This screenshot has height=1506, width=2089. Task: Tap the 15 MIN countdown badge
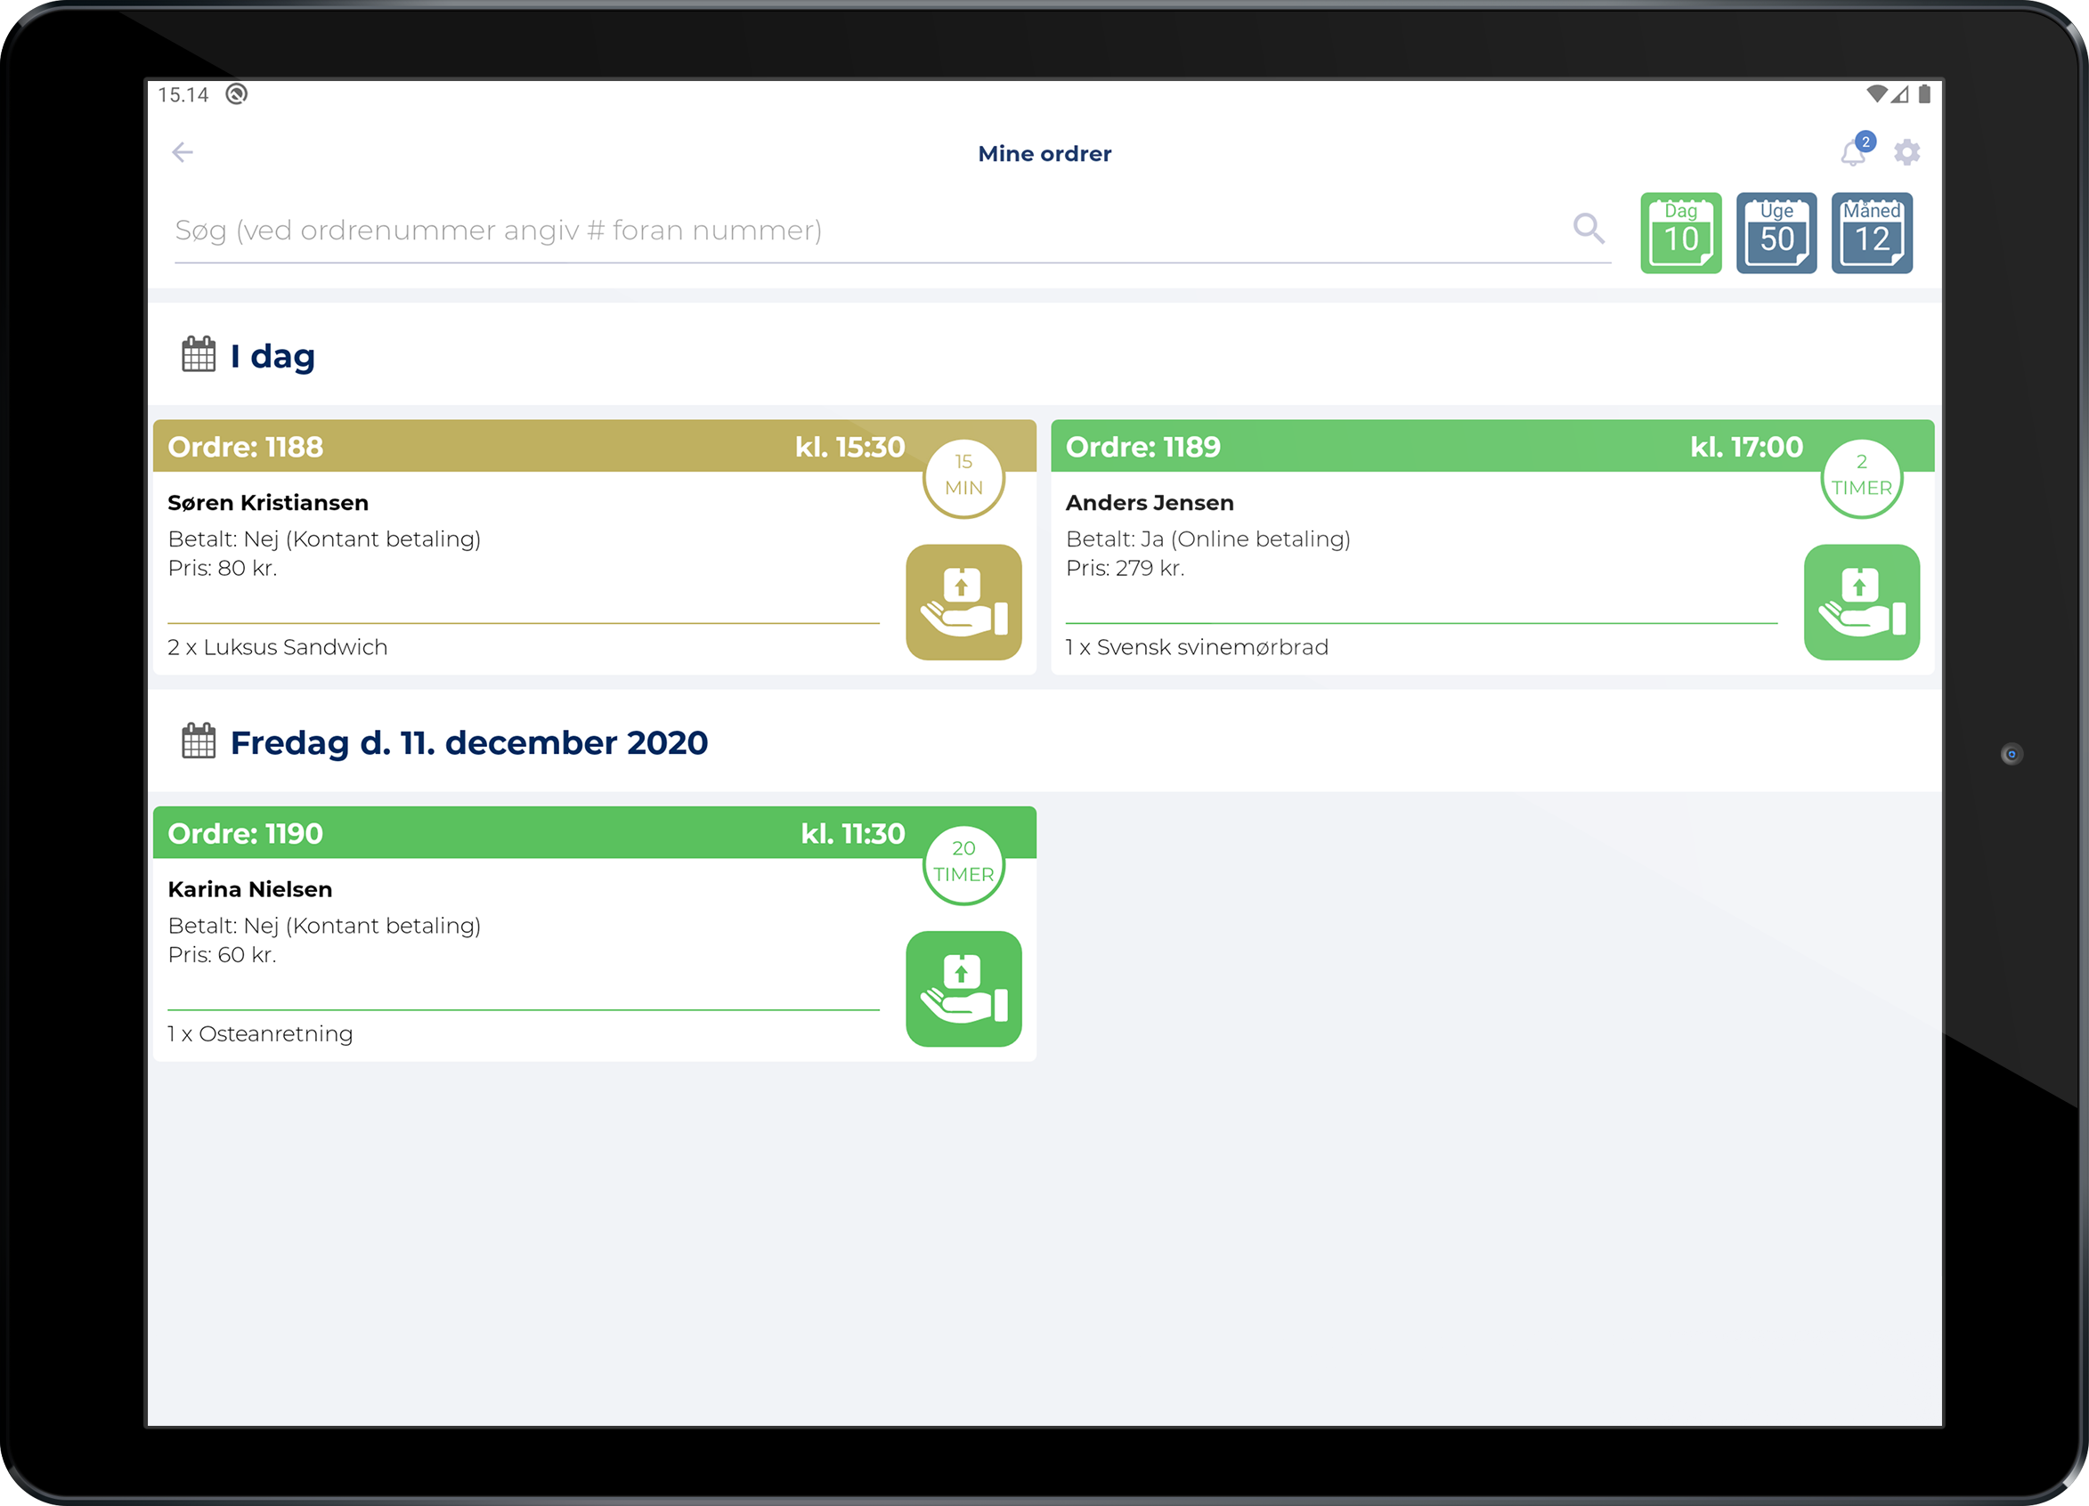963,477
